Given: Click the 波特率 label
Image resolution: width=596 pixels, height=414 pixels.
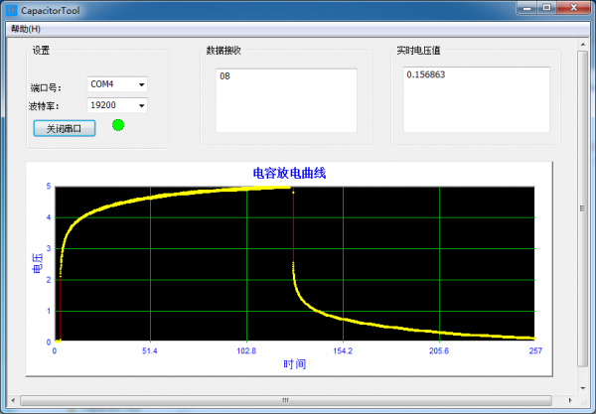Looking at the screenshot, I should pos(44,106).
